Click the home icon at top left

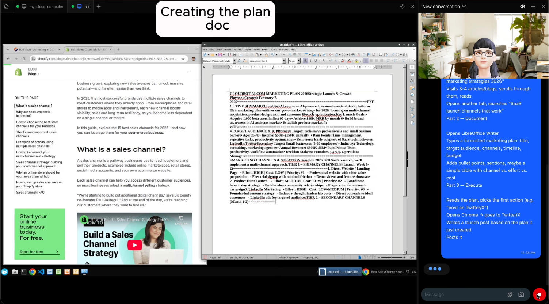tap(6, 7)
